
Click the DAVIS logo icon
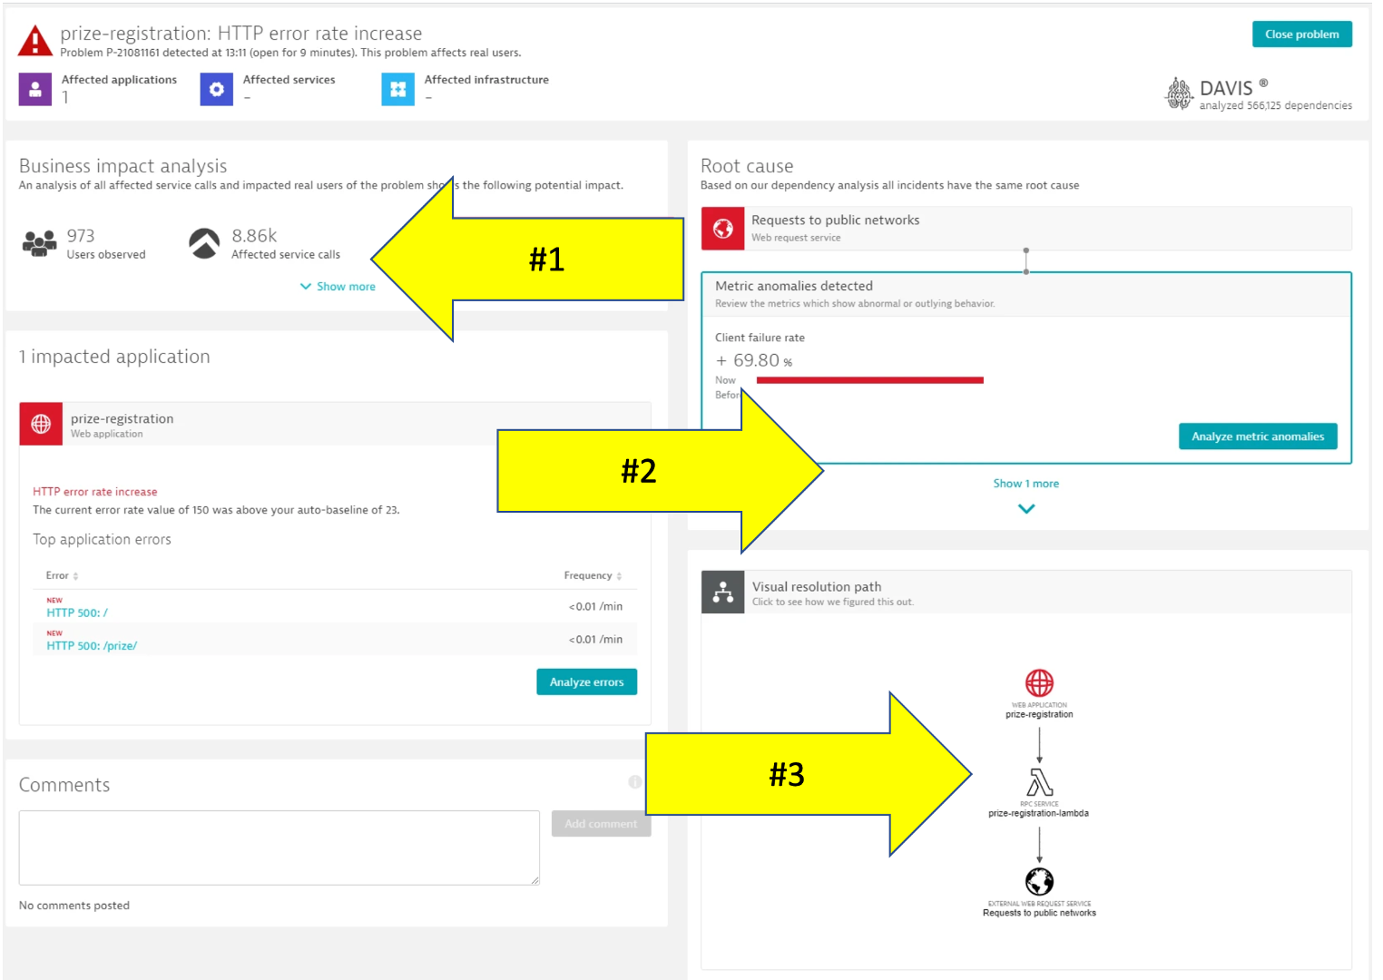pos(1179,93)
